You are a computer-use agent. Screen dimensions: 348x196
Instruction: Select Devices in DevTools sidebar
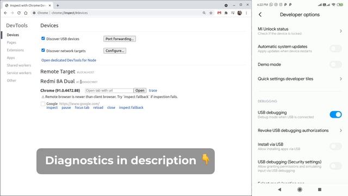(13, 35)
